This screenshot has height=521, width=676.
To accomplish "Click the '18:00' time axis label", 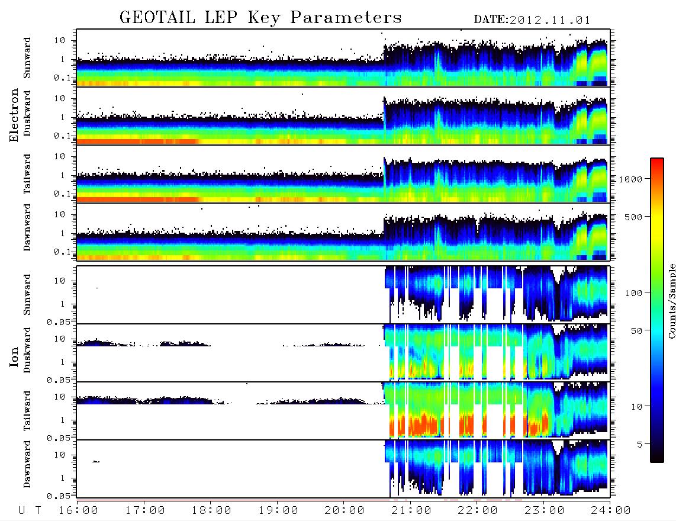I will pyautogui.click(x=211, y=510).
